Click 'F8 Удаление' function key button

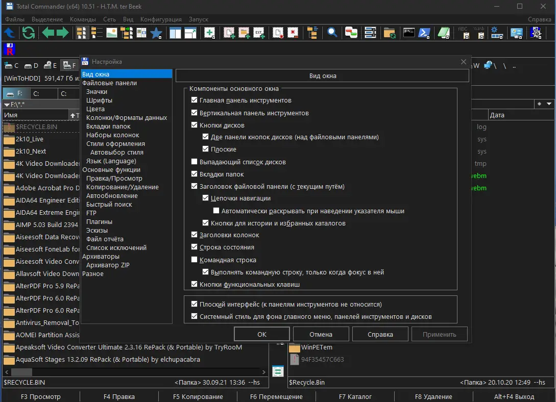click(x=433, y=396)
